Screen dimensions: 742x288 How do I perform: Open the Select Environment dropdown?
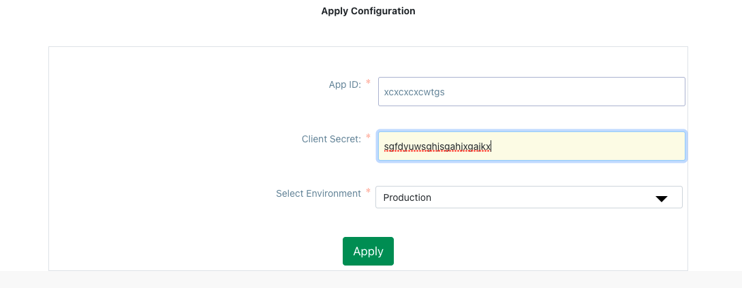[x=528, y=197]
